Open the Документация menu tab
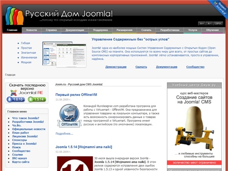228x171 pixels. pos(75,30)
